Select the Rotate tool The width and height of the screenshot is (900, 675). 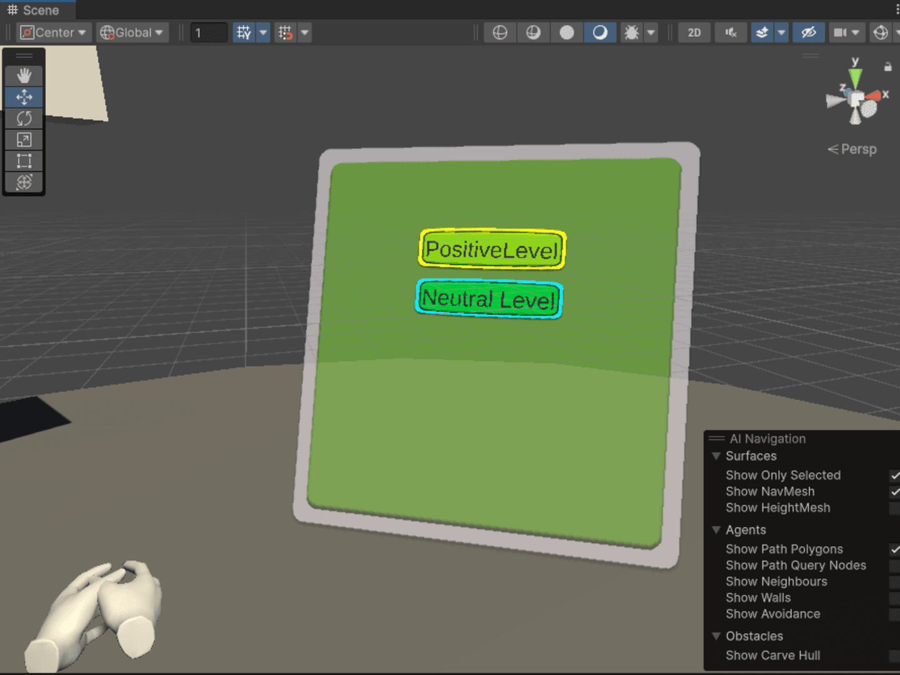click(x=24, y=118)
